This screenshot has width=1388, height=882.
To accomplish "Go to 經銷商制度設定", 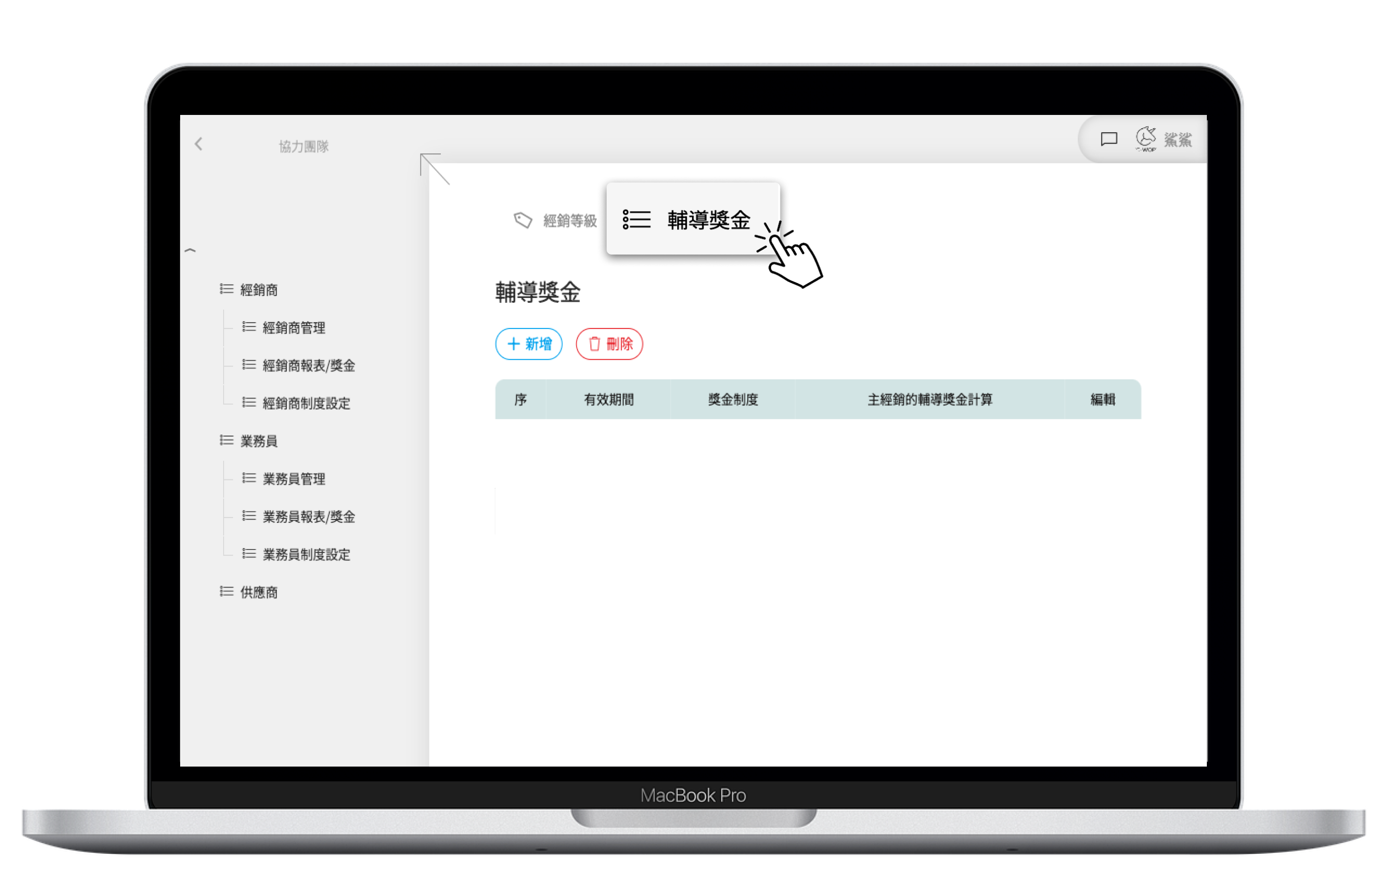I will pos(306,404).
